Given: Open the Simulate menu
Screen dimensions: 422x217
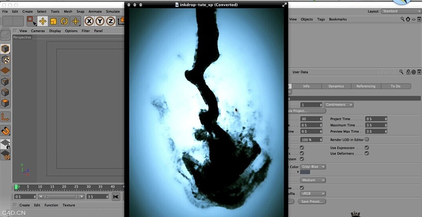Looking at the screenshot, I should click(x=113, y=12).
